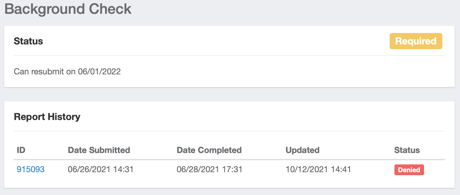The width and height of the screenshot is (460, 195).
Task: Select the 10/12/2021 14:41 updated cell
Action: click(x=318, y=169)
